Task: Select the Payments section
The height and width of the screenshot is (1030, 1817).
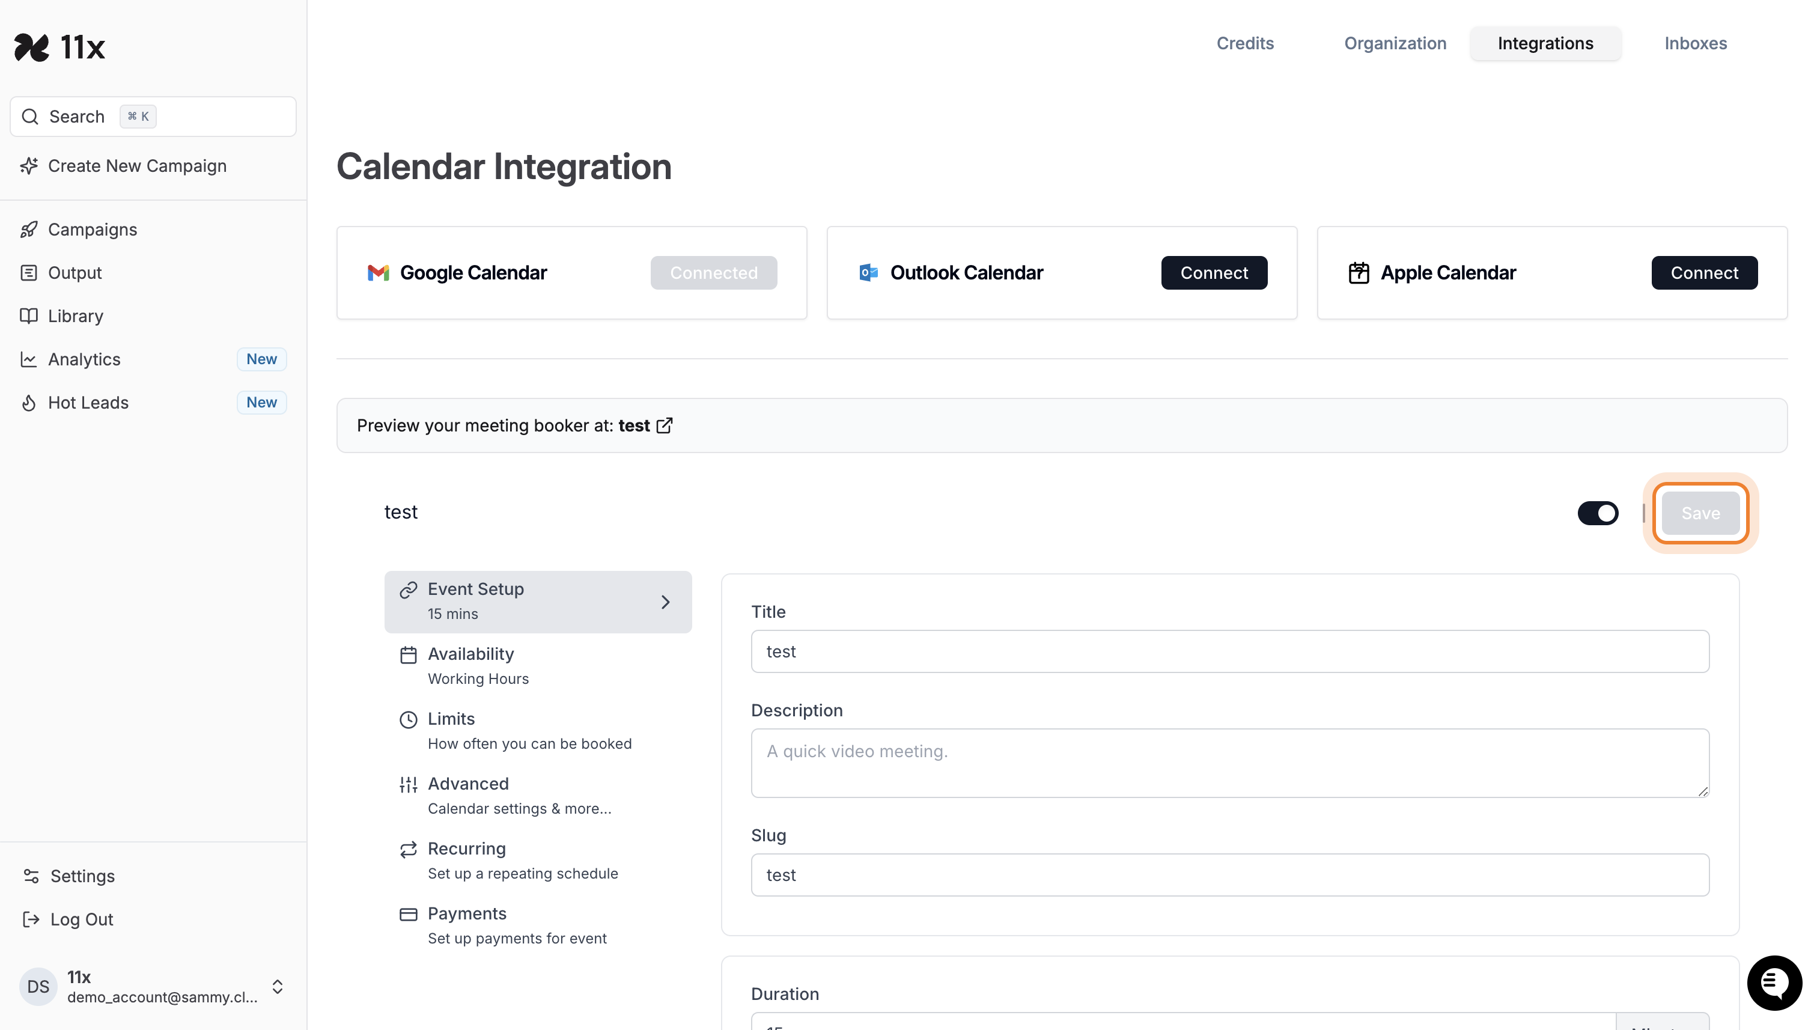Action: tap(538, 925)
